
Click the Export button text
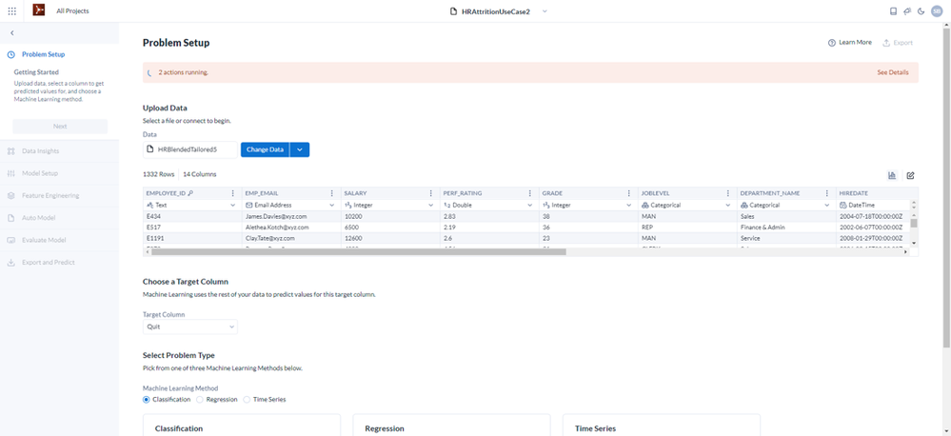pyautogui.click(x=903, y=43)
